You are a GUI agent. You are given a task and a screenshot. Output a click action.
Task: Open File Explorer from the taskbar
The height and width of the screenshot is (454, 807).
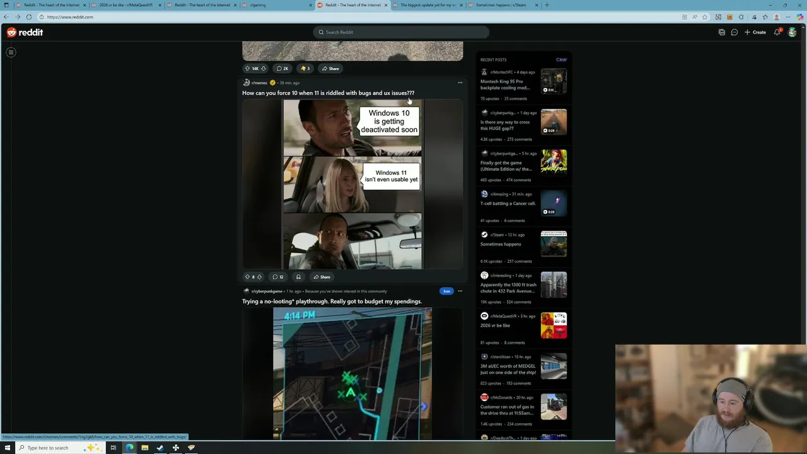point(144,448)
